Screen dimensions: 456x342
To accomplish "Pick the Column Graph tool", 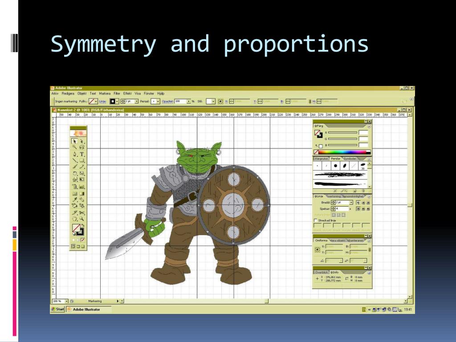I will [82, 187].
